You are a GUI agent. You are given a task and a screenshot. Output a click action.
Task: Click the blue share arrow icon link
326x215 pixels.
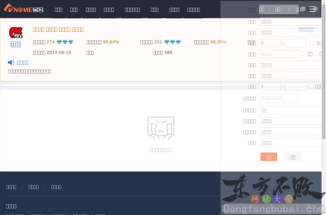[x=306, y=29]
